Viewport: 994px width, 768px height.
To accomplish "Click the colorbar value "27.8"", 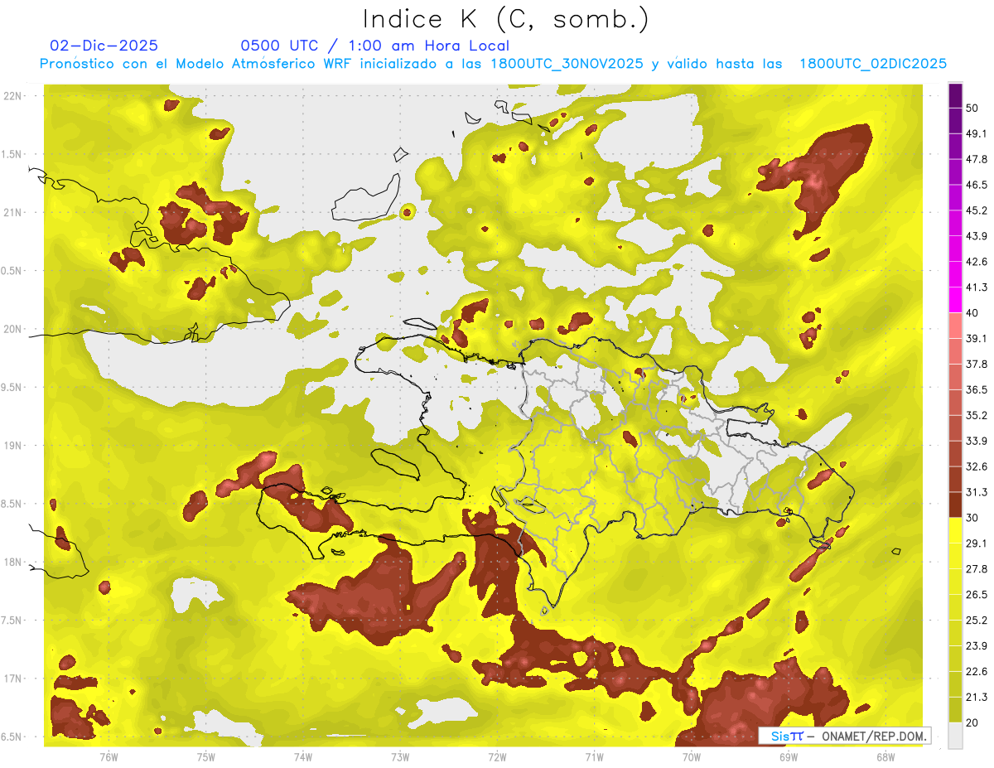I will click(977, 568).
